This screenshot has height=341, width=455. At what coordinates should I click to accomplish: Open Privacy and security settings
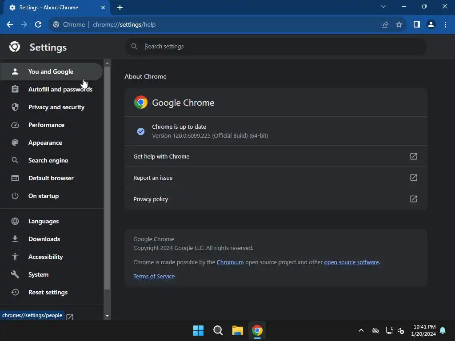coord(52,107)
